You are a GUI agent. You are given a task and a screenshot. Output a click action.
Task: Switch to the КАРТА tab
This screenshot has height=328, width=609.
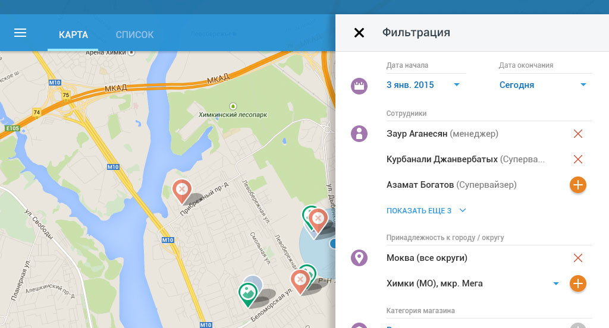coord(73,34)
